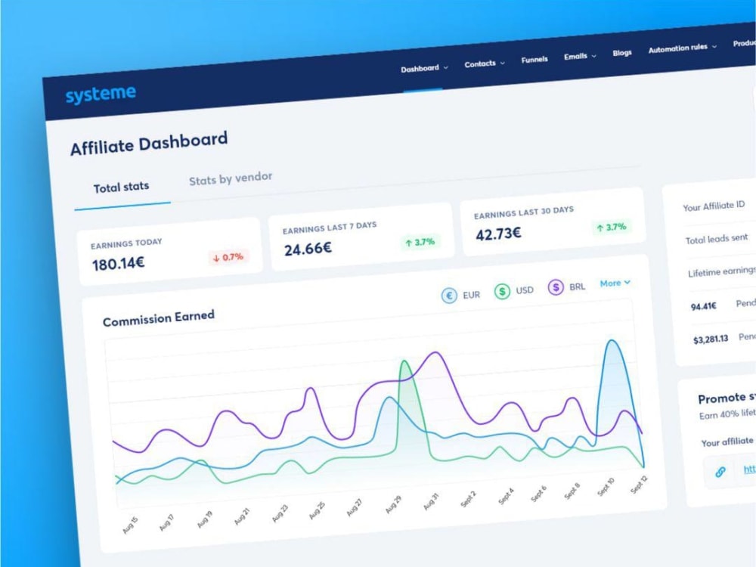
Task: Open the Contacts dropdown menu
Action: pyautogui.click(x=485, y=64)
